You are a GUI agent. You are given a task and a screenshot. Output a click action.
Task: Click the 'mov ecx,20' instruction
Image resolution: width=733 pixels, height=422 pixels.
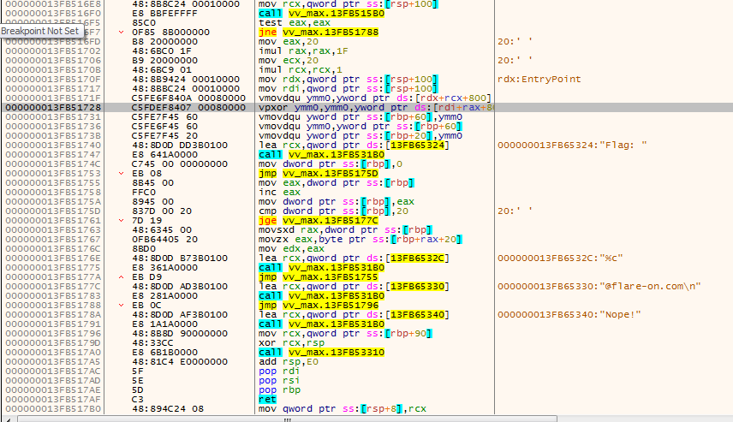coord(289,60)
